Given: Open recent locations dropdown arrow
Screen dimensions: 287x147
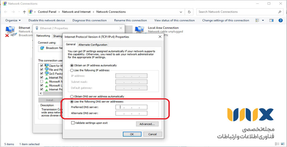Looking at the screenshot, I should pos(19,12).
